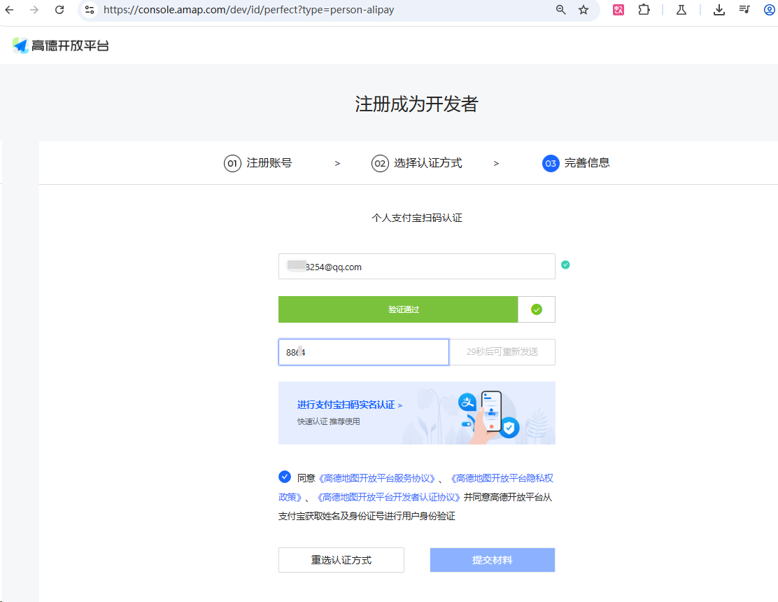
Task: Toggle the agreement 同意 checkbox
Action: (x=284, y=477)
